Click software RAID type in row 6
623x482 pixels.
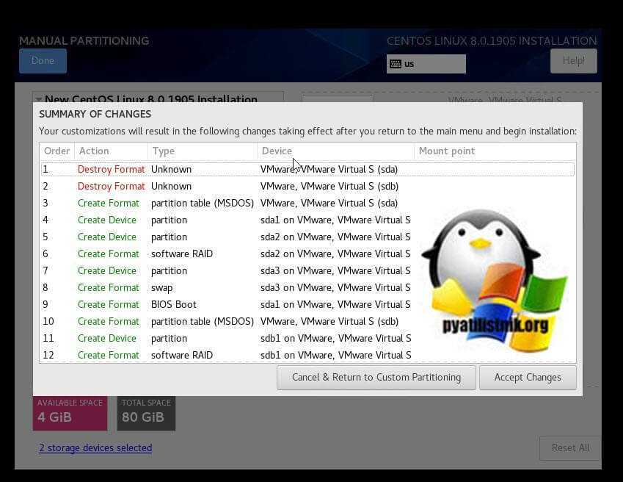(x=182, y=254)
